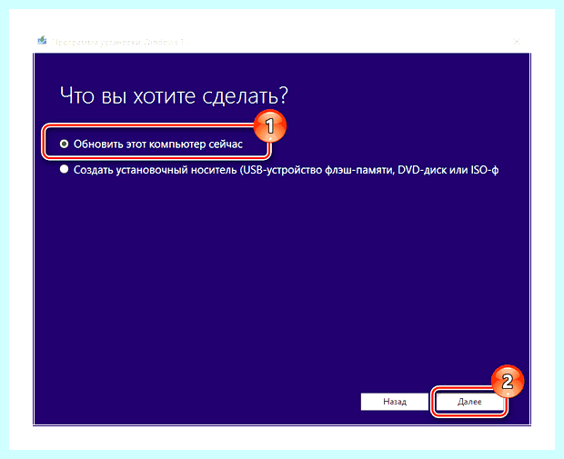564x459 pixels.
Task: Close the Windows setup program window
Action: click(x=517, y=42)
